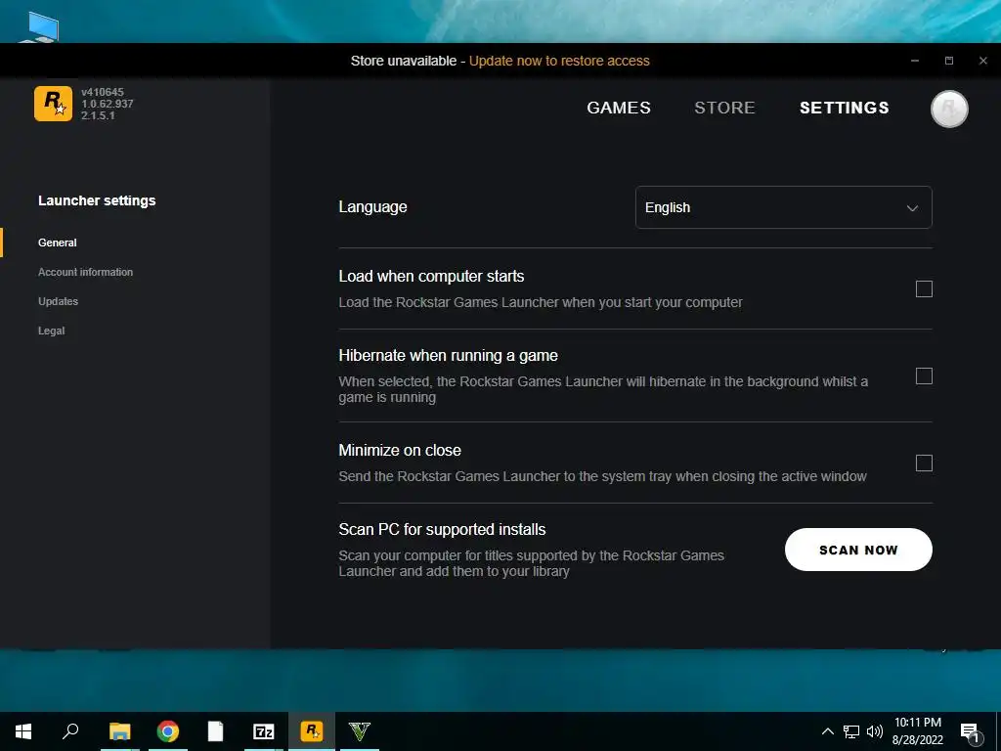Click the launcher version text 'v410645'

102,92
